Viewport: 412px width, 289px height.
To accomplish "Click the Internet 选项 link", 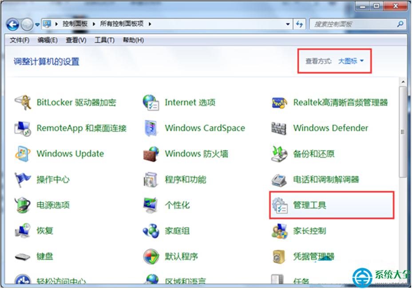I will [x=190, y=103].
